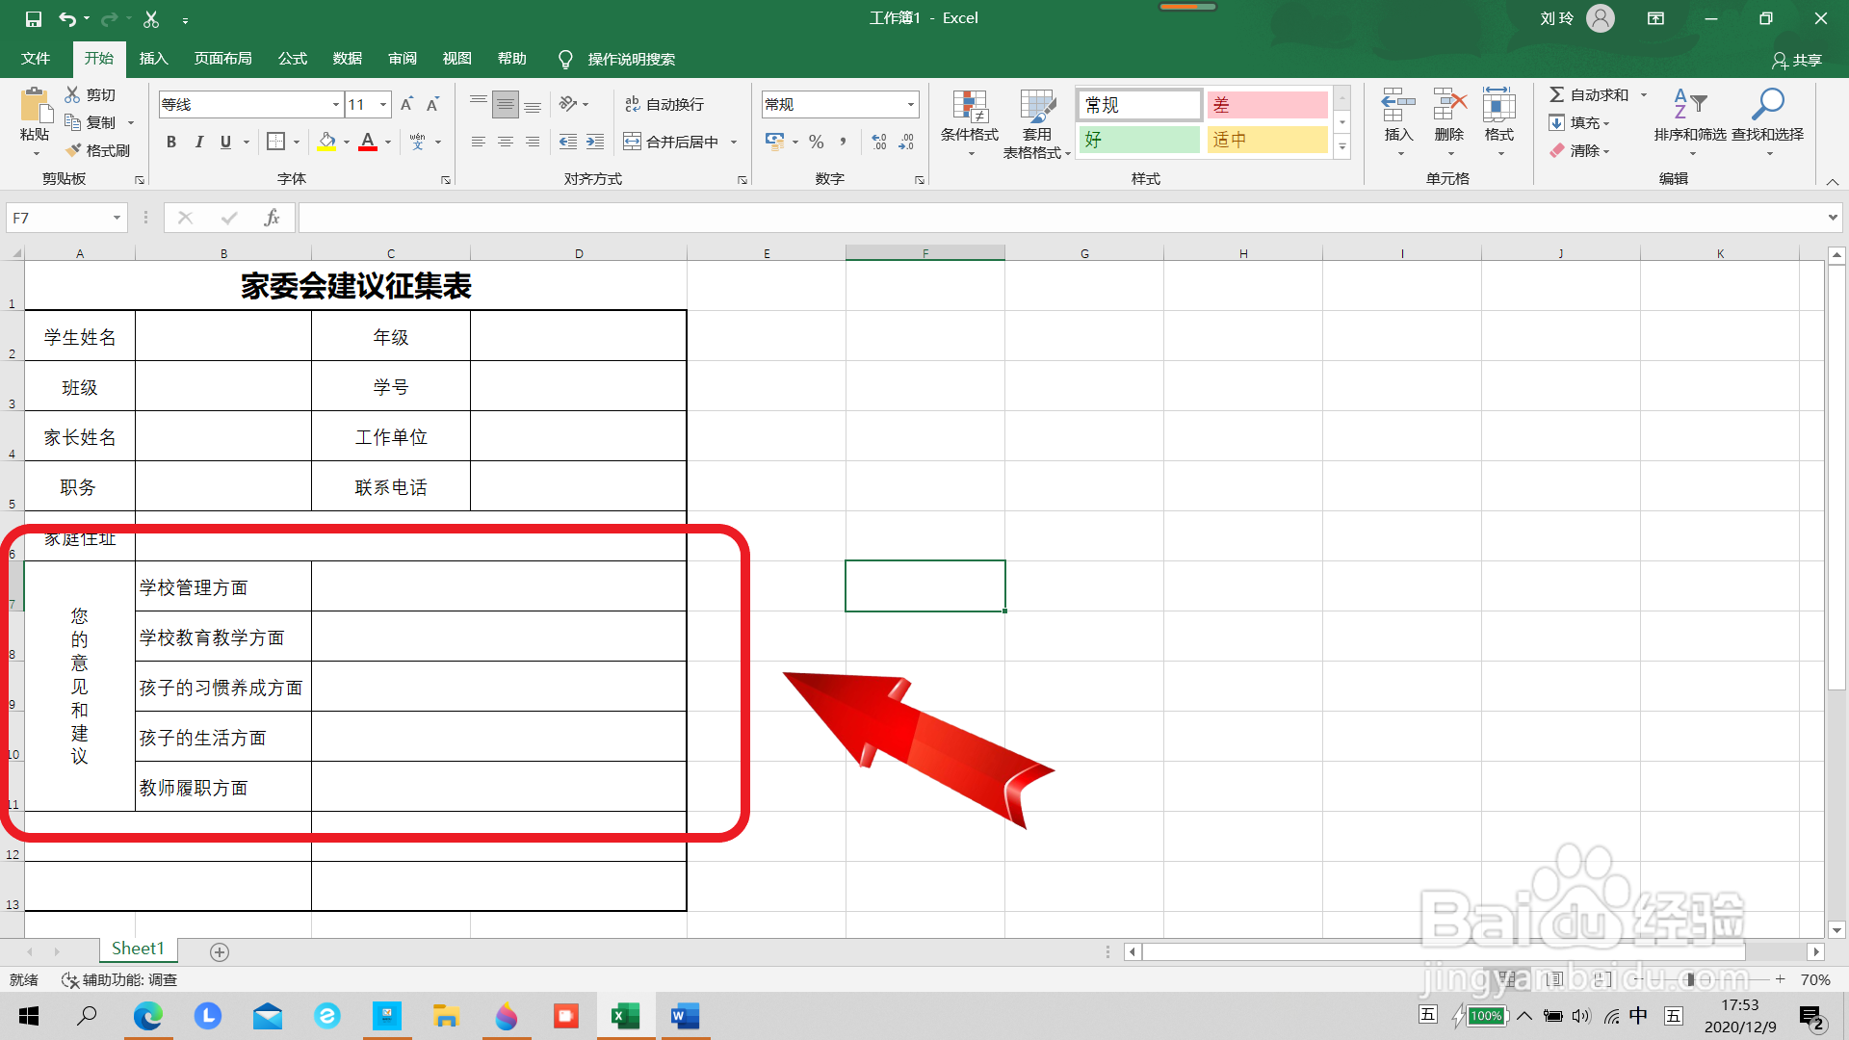
Task: Click the 共享 share button
Action: [x=1797, y=60]
